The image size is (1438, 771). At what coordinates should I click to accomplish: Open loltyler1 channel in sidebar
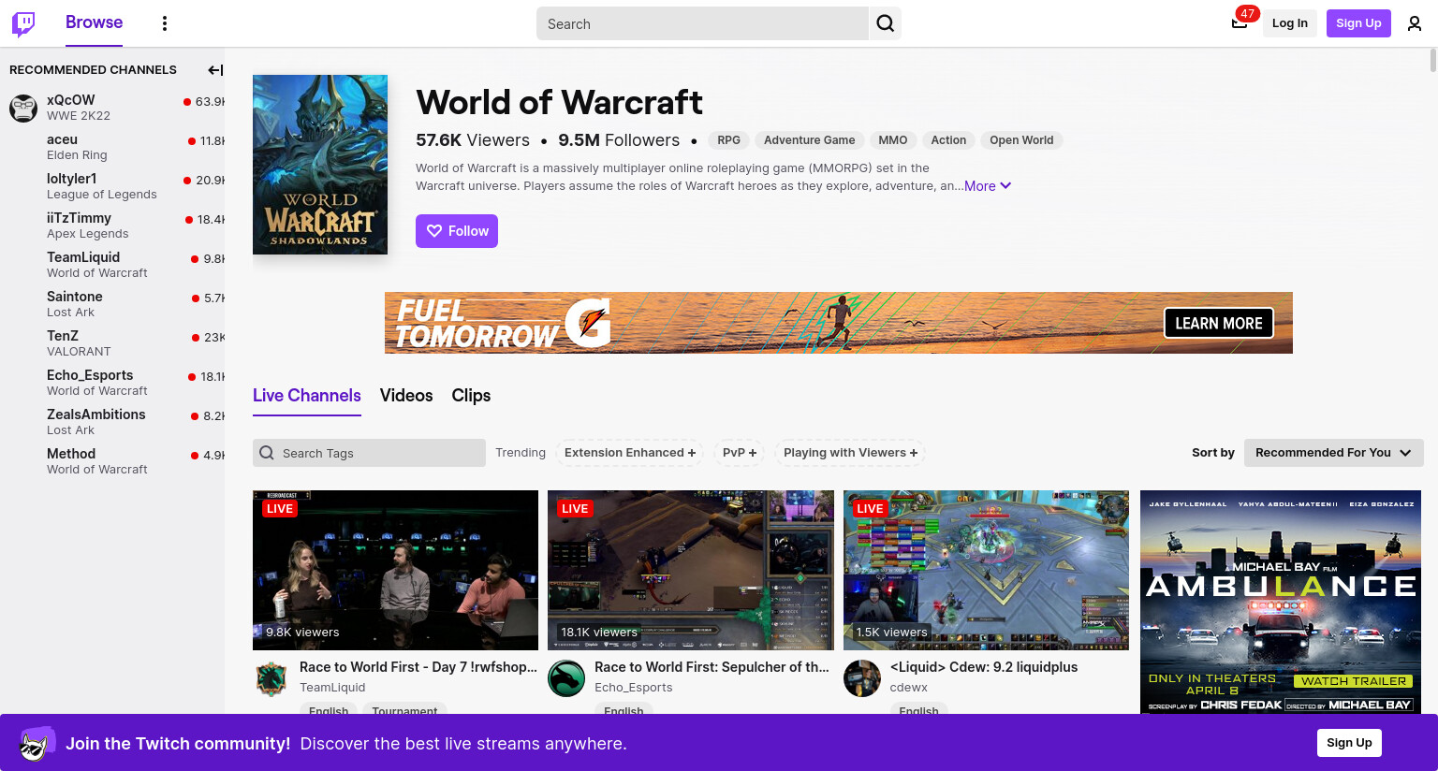click(x=112, y=186)
